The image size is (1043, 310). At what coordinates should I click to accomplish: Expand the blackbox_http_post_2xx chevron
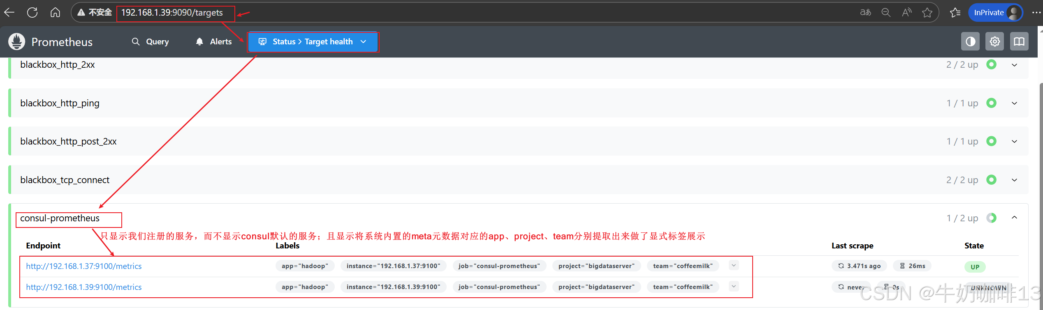click(1015, 141)
